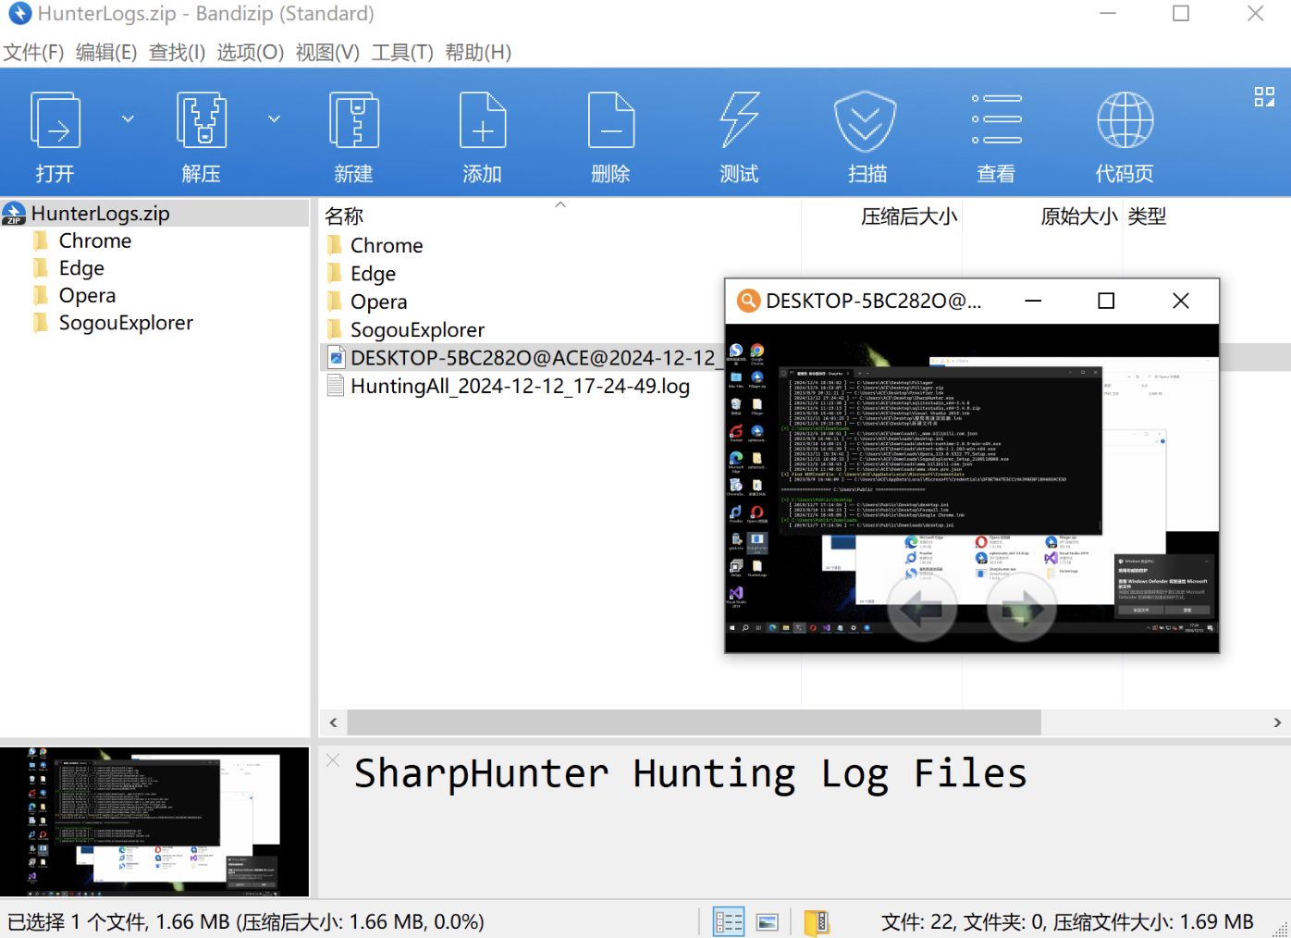Click the Extract (解压) toolbar icon
This screenshot has width=1291, height=938.
click(x=202, y=120)
